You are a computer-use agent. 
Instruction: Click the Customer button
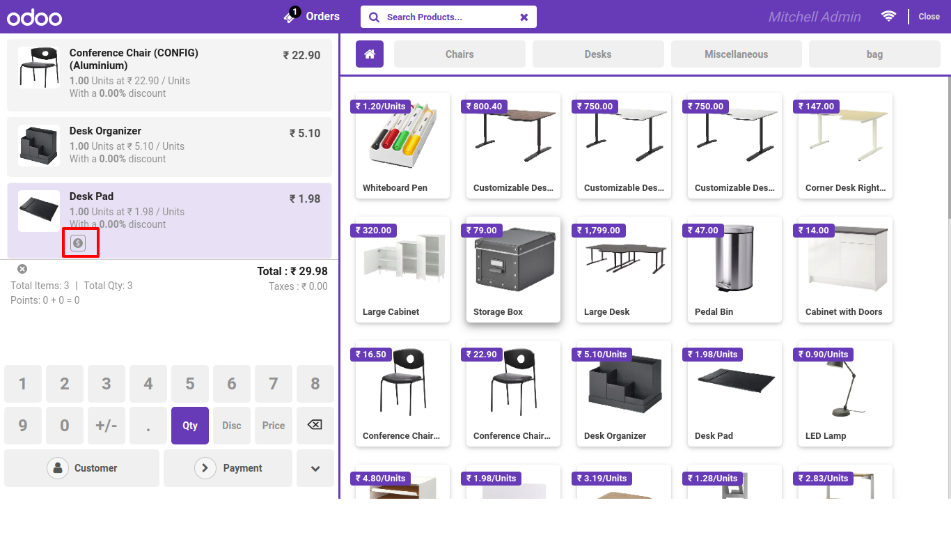82,468
